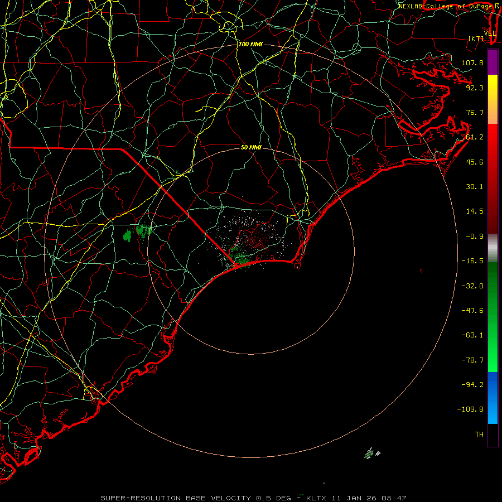Click the -32.0 velocity scale value
Image resolution: width=502 pixels, height=502 pixels.
[x=472, y=286]
